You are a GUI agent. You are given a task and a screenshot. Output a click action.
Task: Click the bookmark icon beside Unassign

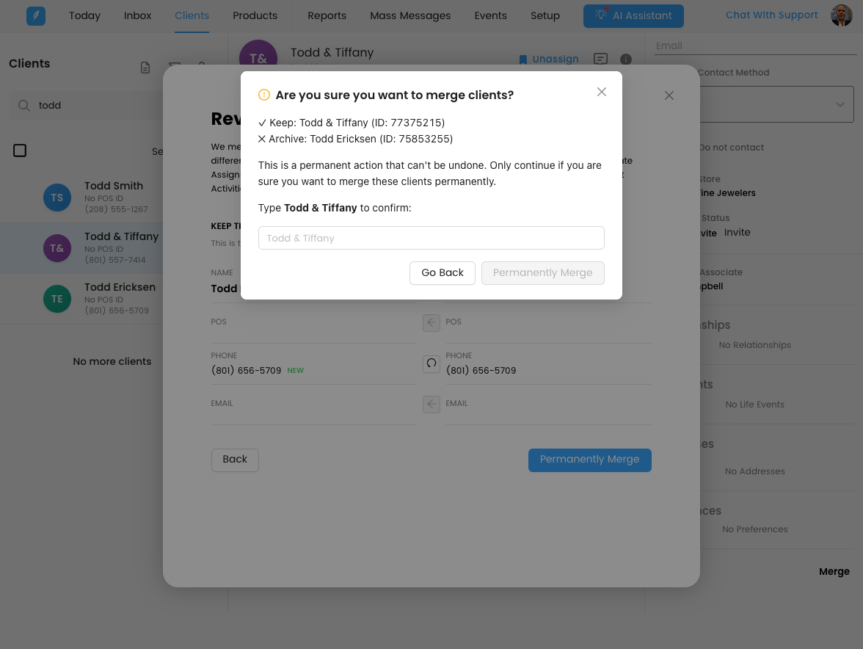click(522, 59)
